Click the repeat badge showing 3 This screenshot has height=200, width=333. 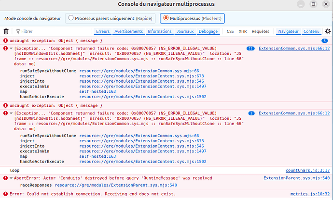coord(251,113)
